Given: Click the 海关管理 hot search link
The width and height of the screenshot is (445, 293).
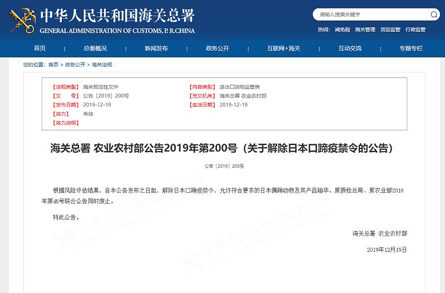Looking at the screenshot, I should (365, 30).
